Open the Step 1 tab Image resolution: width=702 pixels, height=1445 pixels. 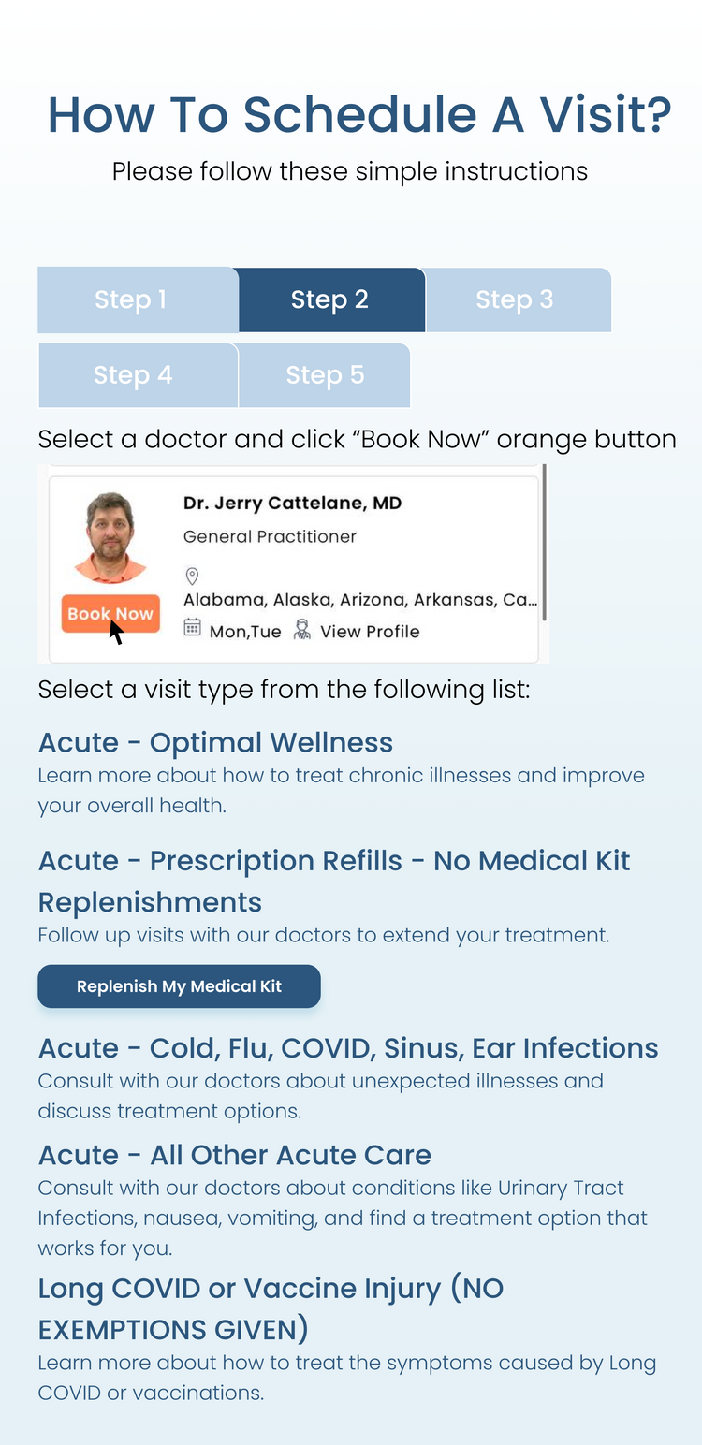tap(130, 299)
